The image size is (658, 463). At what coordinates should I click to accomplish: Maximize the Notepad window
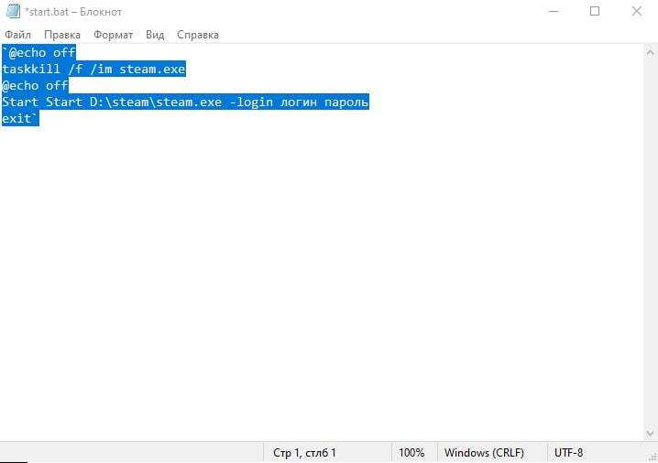point(595,11)
